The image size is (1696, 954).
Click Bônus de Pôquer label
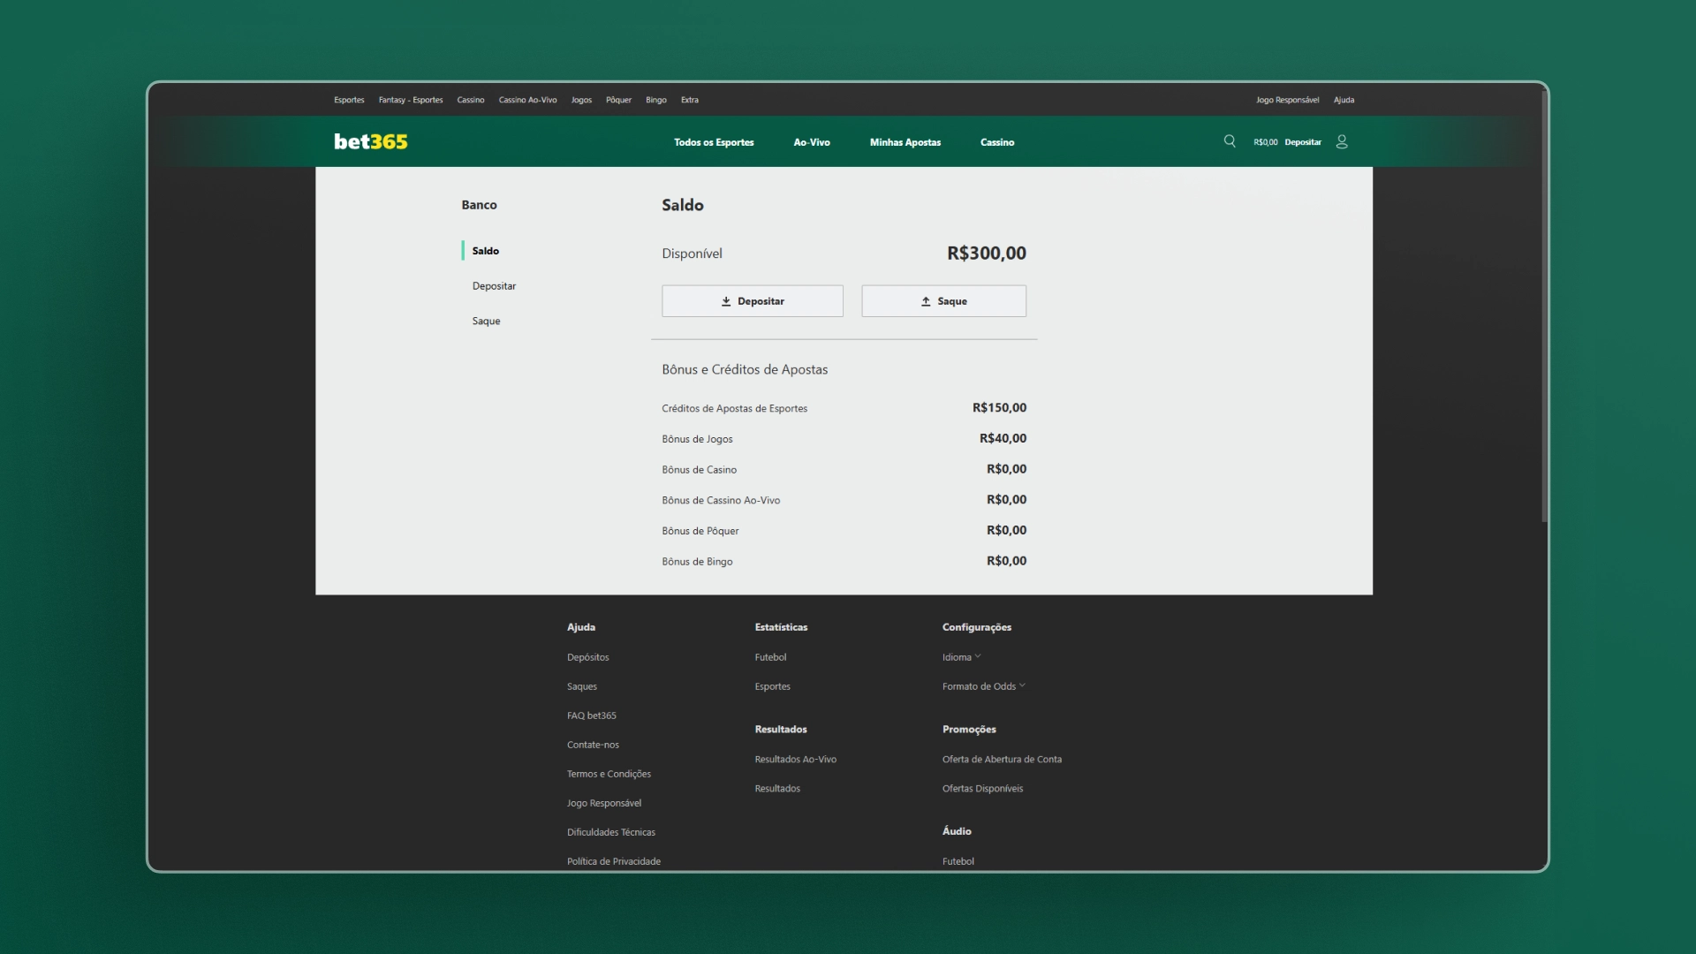coord(700,531)
